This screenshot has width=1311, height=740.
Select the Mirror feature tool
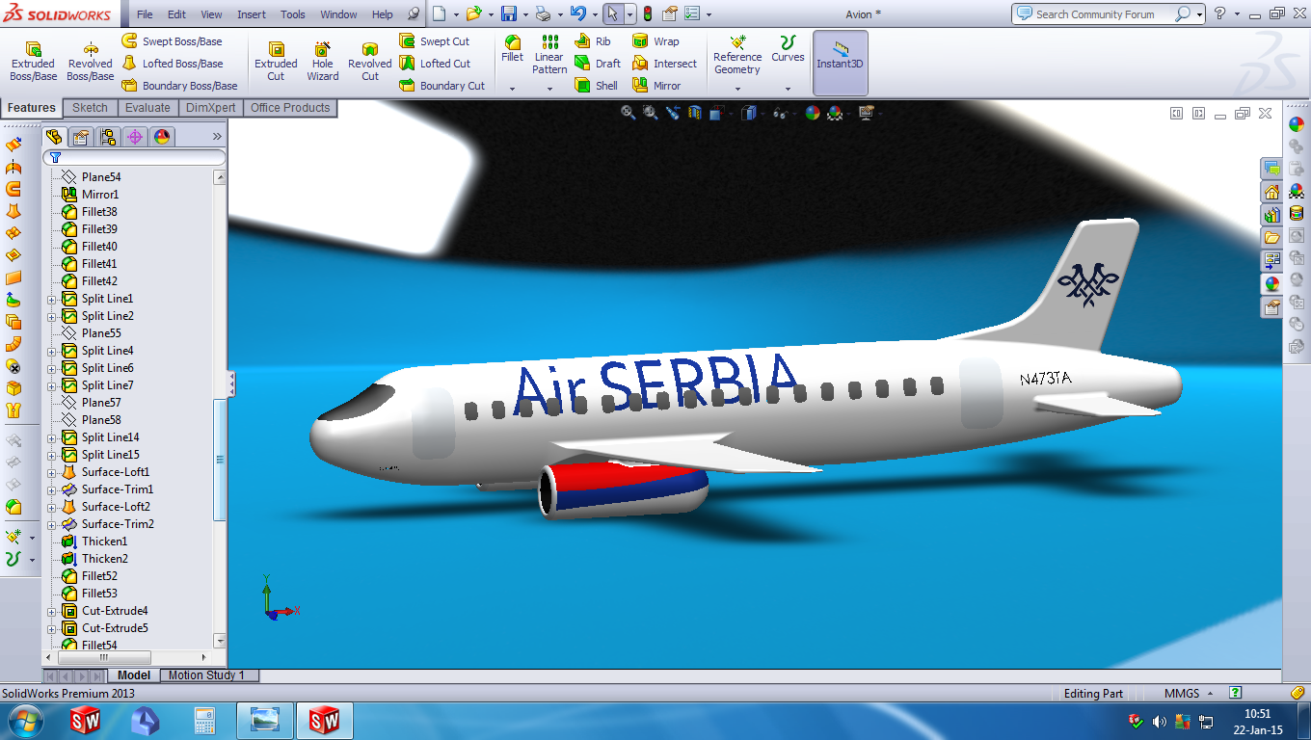point(656,86)
